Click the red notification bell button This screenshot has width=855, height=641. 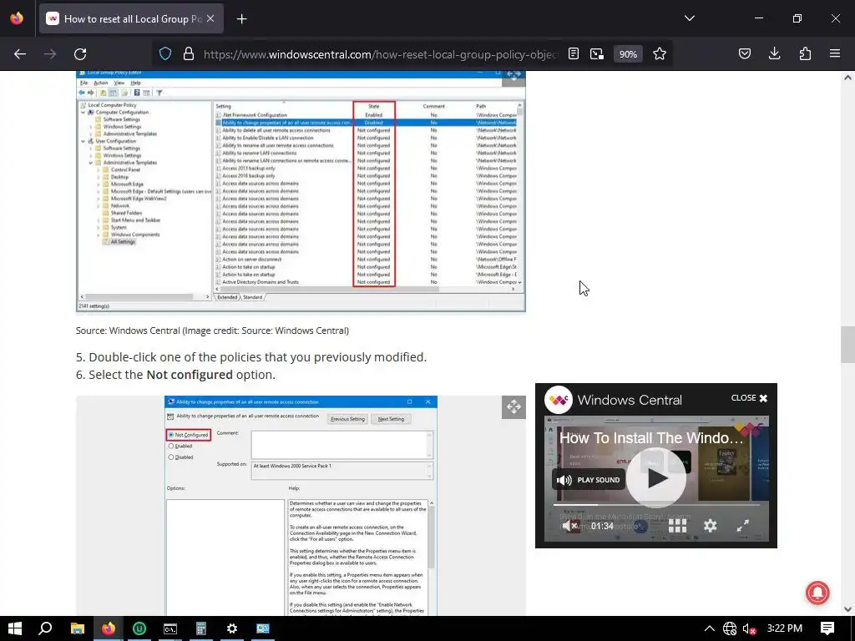click(817, 593)
